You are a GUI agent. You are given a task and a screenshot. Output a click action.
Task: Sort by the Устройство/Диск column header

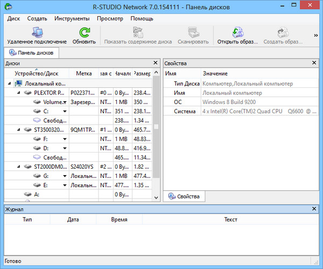coord(36,74)
